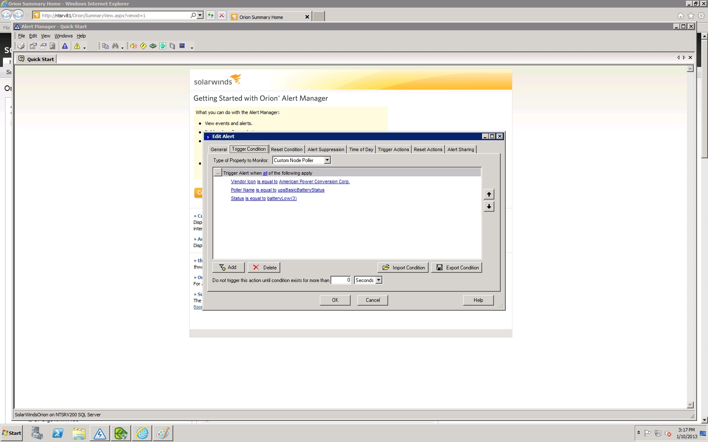Screen dimensions: 708x442
Task: Open the Edit menu in Alert Manager
Action: click(x=33, y=36)
